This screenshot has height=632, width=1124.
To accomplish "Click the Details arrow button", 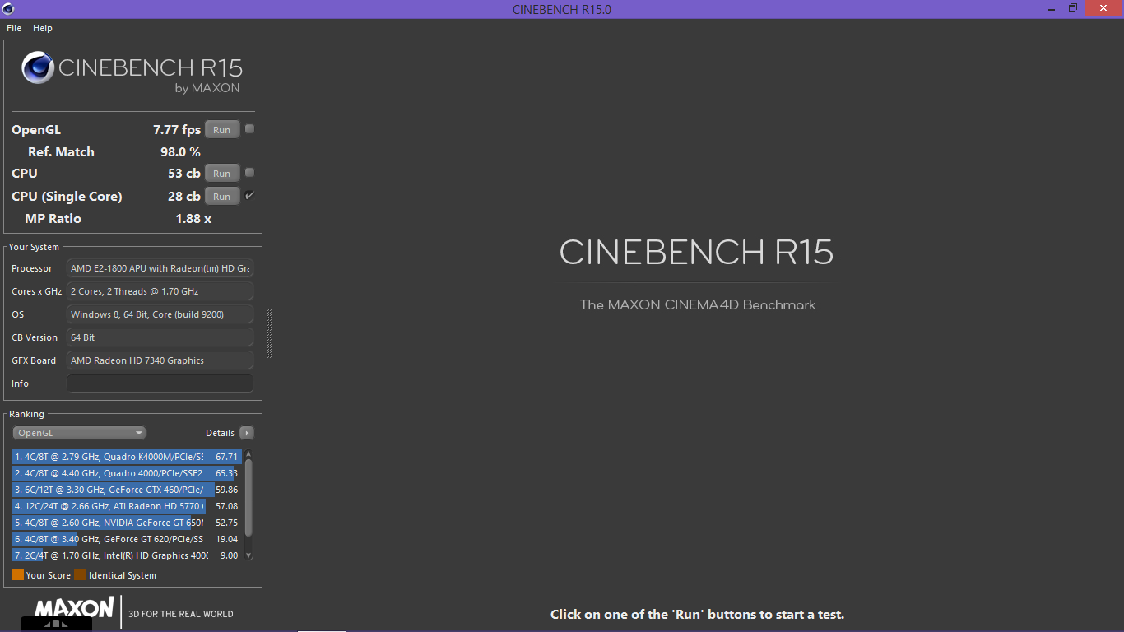I will [x=247, y=433].
